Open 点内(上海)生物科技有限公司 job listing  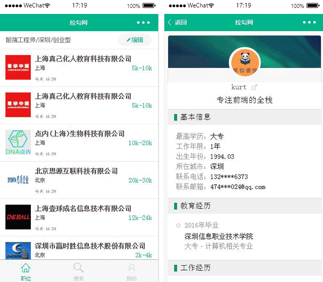click(x=79, y=142)
